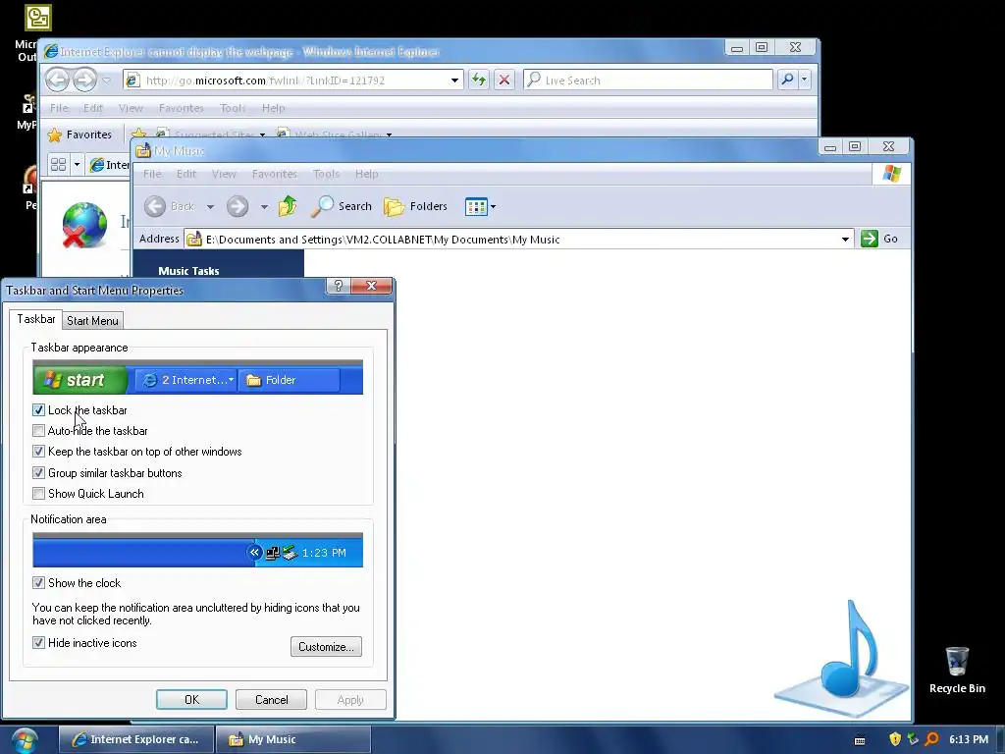Open File menu in My Music
The height and width of the screenshot is (754, 1005).
[152, 174]
